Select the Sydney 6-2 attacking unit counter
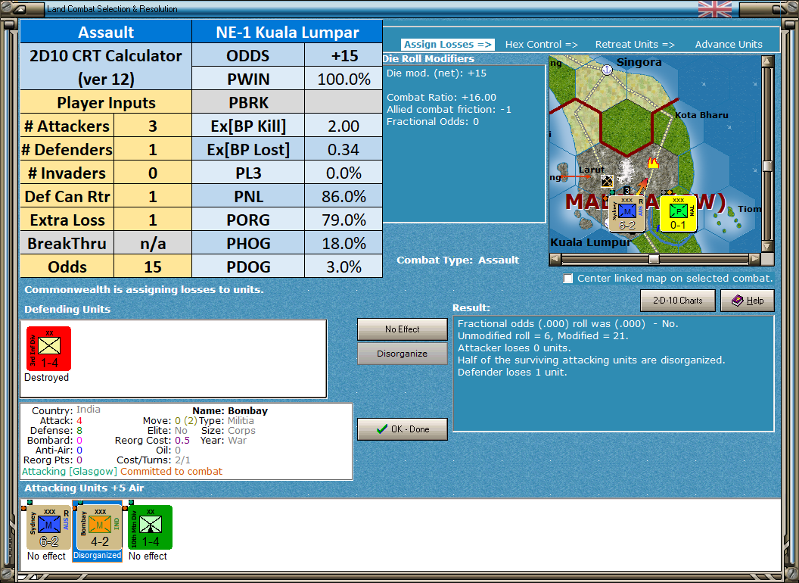Image resolution: width=799 pixels, height=583 pixels. click(47, 527)
